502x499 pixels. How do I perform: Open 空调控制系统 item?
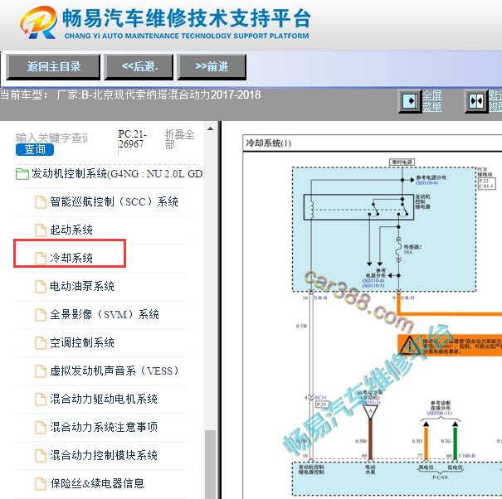click(x=82, y=342)
